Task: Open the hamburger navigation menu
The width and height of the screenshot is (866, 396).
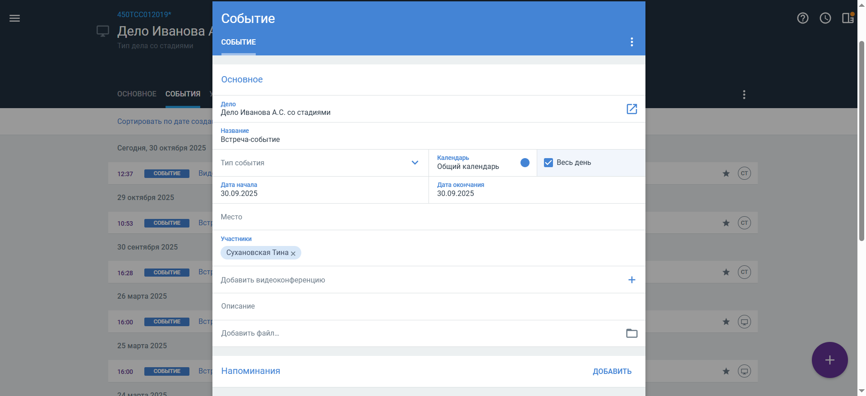Action: point(14,18)
